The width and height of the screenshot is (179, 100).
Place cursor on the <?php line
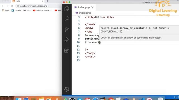pos(88,32)
